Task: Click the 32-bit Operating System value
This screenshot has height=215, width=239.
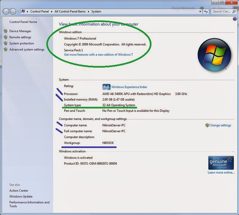Action: click(119, 105)
